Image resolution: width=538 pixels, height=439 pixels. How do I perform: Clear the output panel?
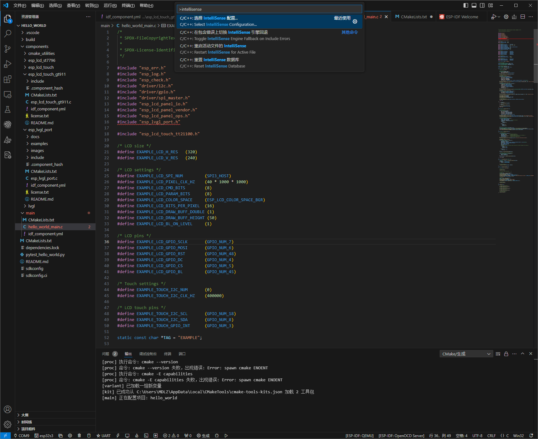(498, 354)
